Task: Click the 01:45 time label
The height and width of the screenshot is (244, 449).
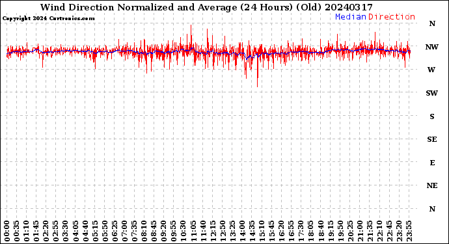Action: click(x=36, y=231)
